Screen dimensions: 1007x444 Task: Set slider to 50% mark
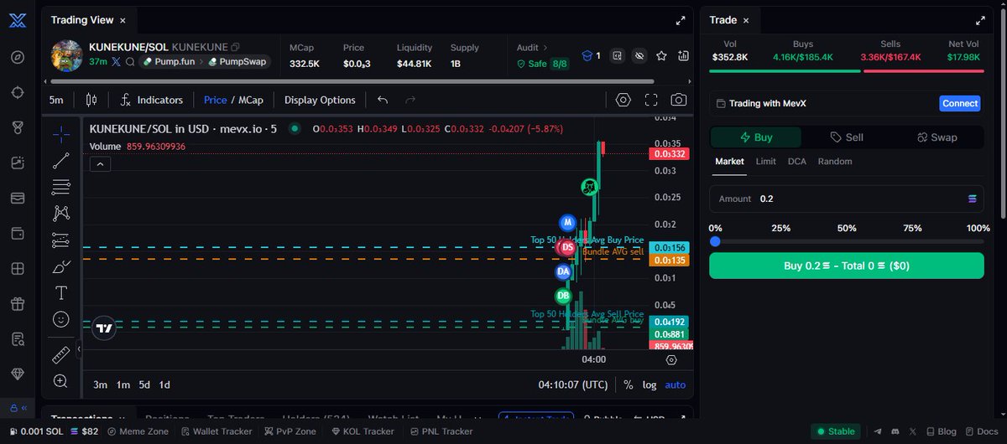847,228
